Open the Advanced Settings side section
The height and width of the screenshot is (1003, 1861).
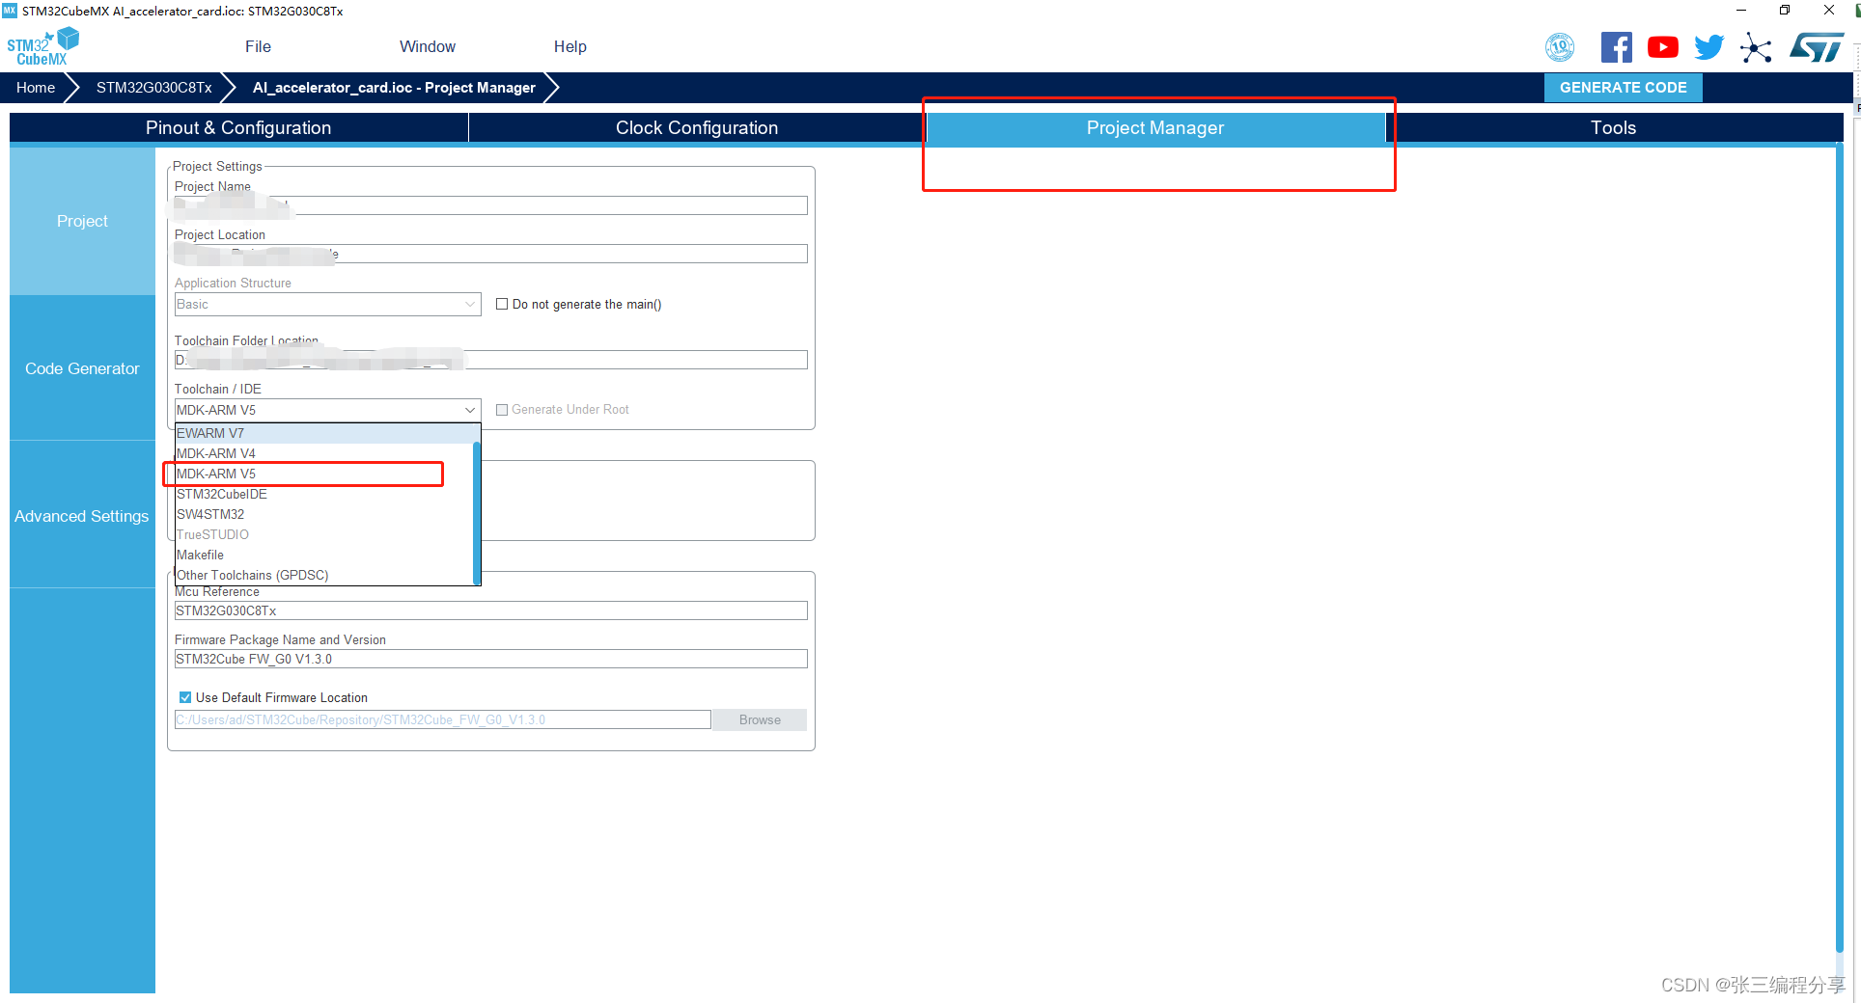(82, 517)
